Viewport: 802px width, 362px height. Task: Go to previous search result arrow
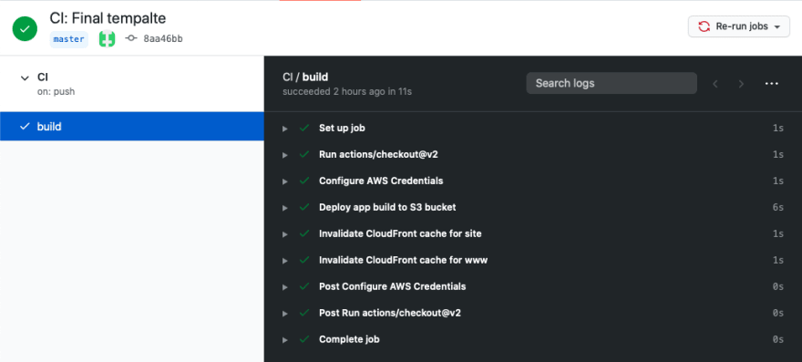coord(715,84)
